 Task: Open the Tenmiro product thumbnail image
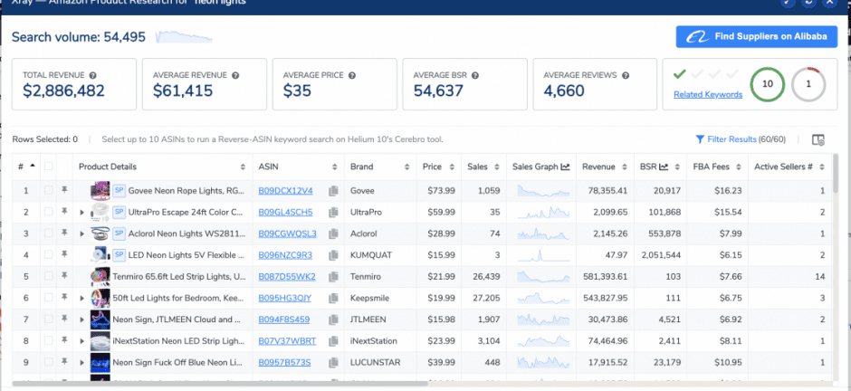[x=100, y=277]
